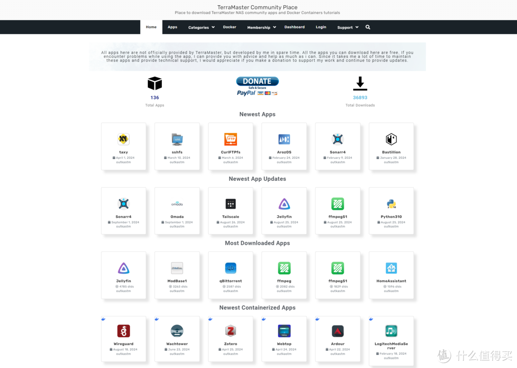The width and height of the screenshot is (517, 368).
Task: Open the Python310 app icon
Action: click(x=391, y=204)
